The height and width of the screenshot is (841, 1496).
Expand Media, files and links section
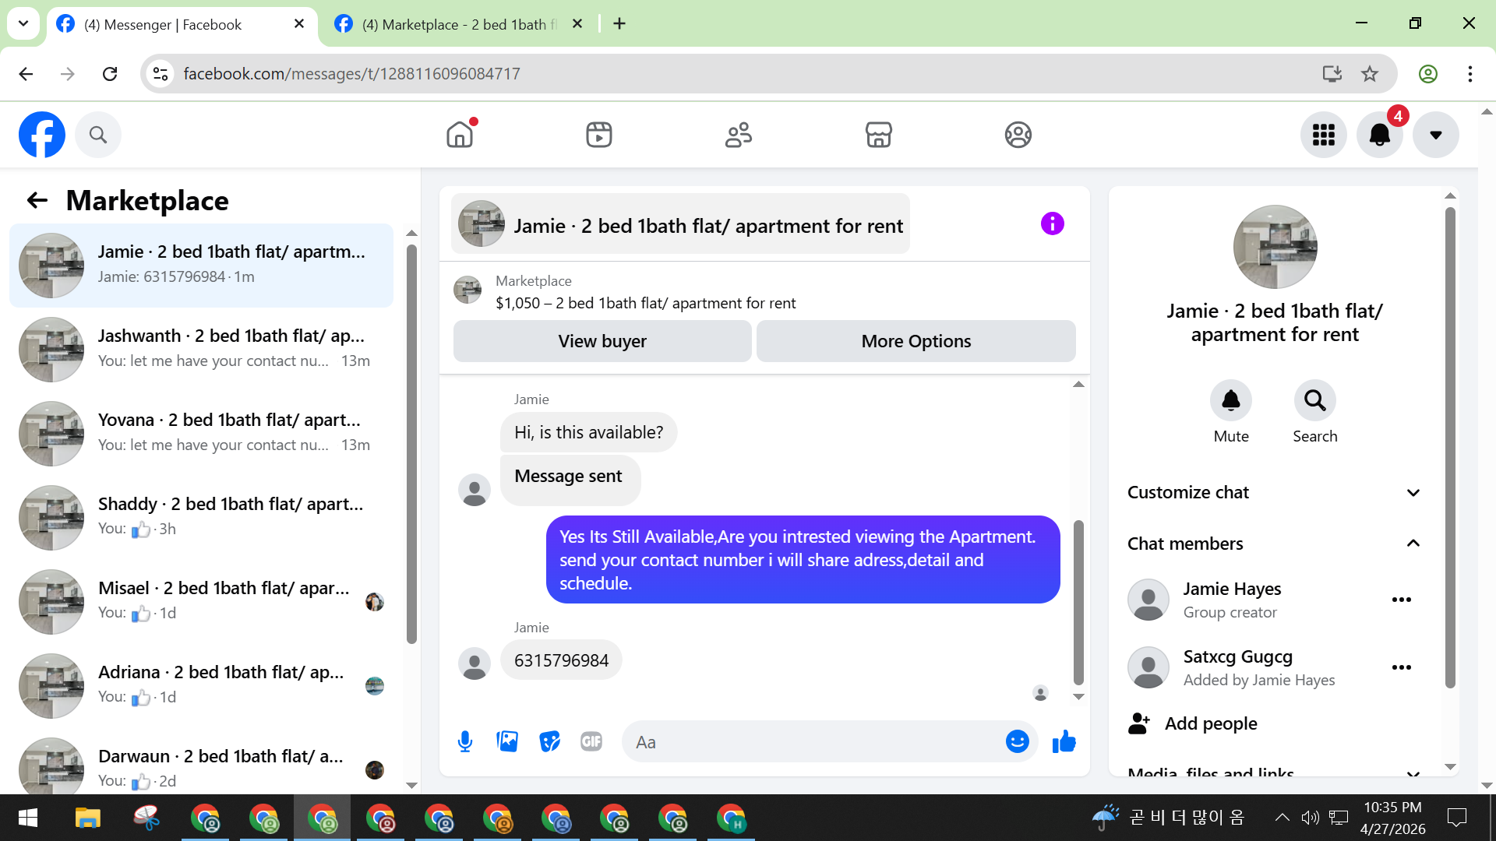[1275, 773]
